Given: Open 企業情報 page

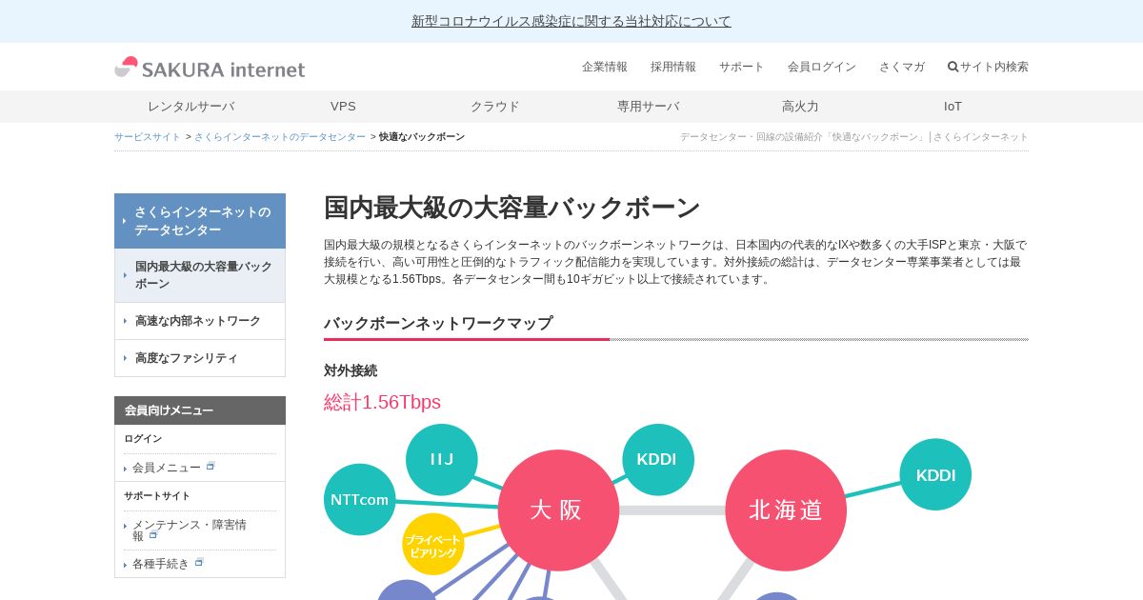Looking at the screenshot, I should click(605, 67).
